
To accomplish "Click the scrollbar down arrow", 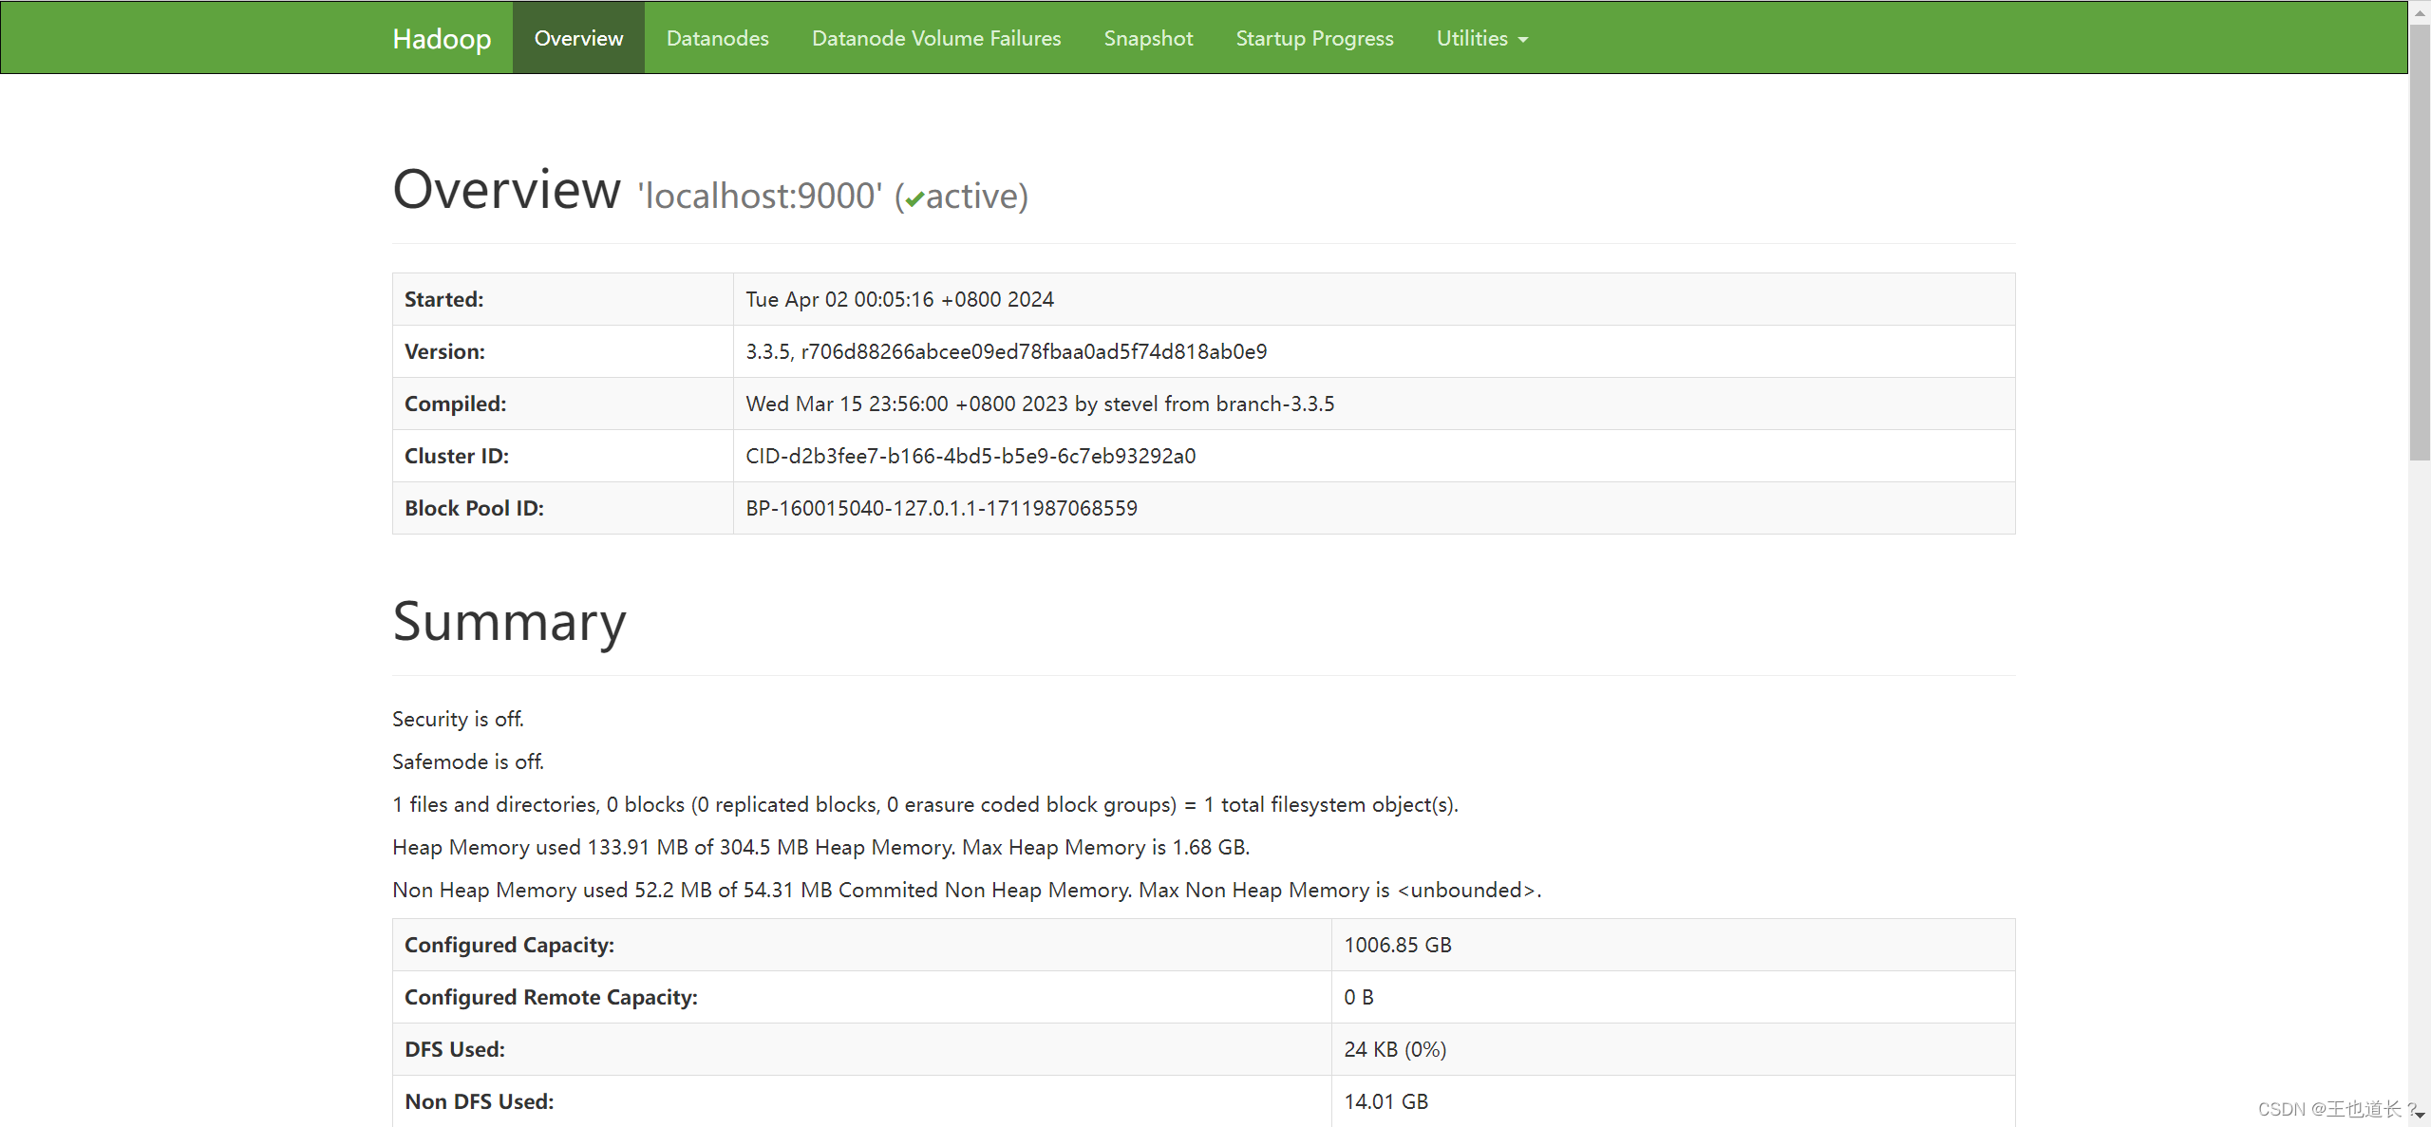I will (2420, 1115).
